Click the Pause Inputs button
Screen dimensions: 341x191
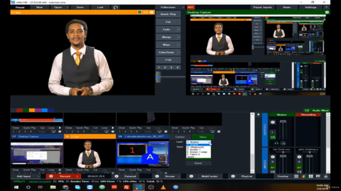pyautogui.click(x=263, y=7)
